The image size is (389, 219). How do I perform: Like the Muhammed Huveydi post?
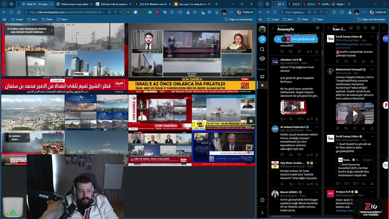[x=355, y=128]
